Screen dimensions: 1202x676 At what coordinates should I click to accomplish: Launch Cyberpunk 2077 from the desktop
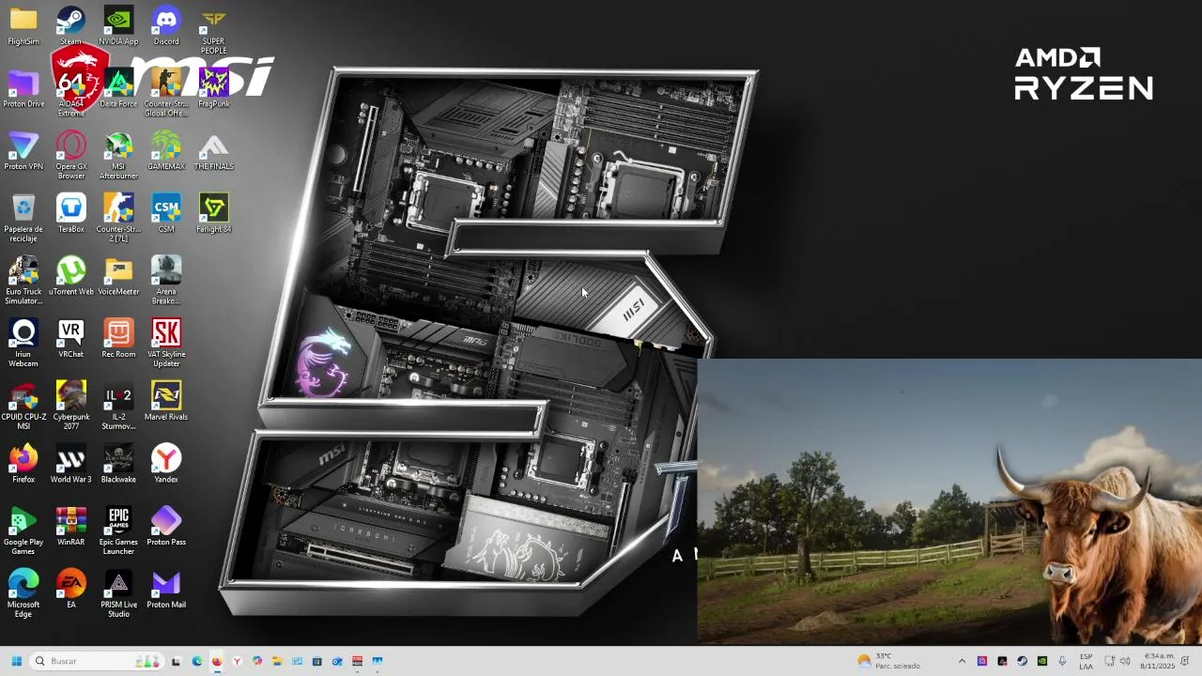(71, 407)
